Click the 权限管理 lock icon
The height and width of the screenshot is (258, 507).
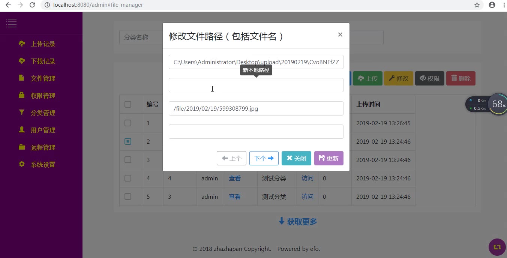point(22,95)
